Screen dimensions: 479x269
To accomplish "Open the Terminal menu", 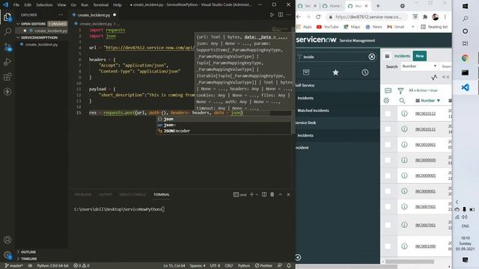I will [x=101, y=5].
